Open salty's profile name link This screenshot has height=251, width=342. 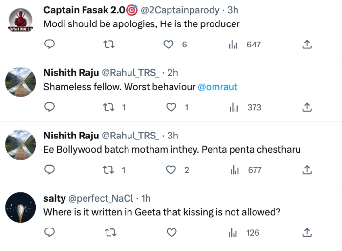coord(54,198)
